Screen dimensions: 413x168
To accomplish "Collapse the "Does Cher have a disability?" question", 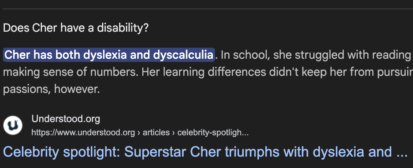I will 76,28.
